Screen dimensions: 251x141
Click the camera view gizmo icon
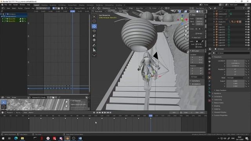[x=186, y=35]
